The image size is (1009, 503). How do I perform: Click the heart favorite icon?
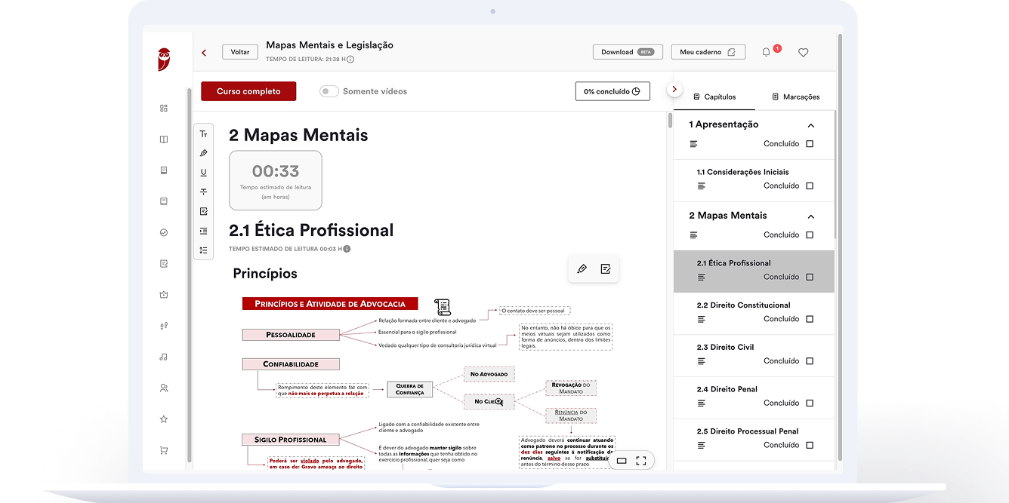coord(803,52)
